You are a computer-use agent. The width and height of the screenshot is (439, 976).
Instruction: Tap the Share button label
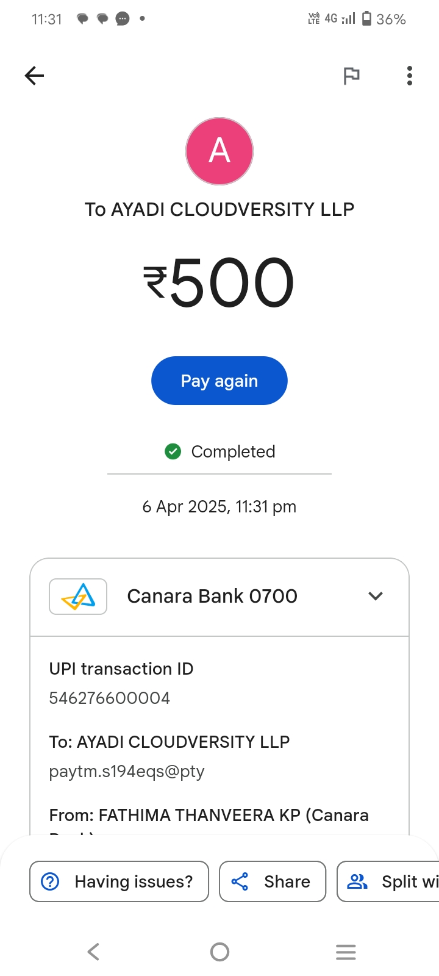pos(287,881)
